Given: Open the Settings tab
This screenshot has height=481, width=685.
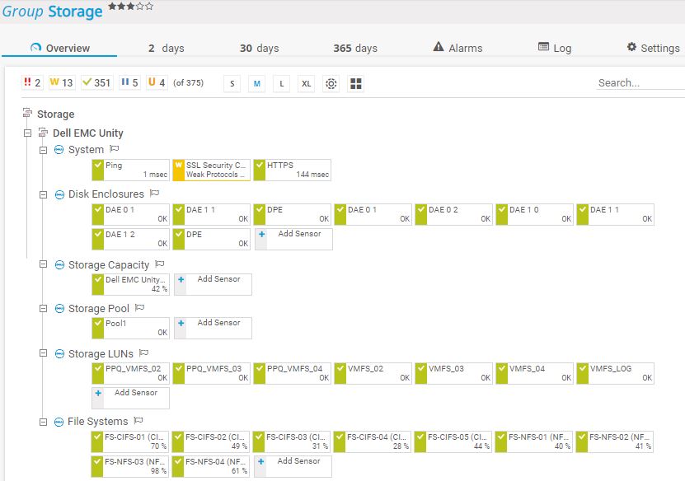Looking at the screenshot, I should [654, 48].
